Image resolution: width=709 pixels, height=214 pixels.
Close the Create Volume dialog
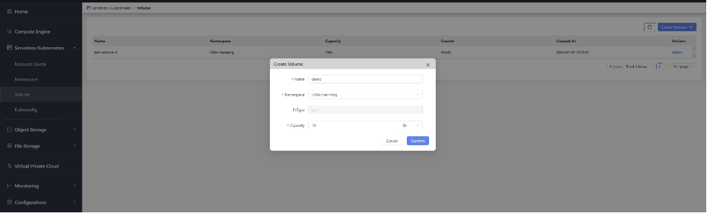tap(428, 65)
